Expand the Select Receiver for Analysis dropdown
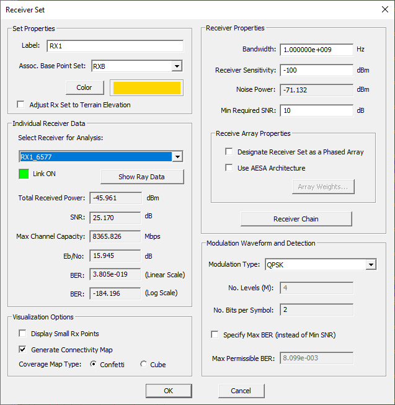 click(179, 157)
